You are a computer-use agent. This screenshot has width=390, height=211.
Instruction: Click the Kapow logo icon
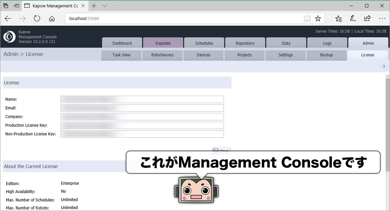[x=9, y=37]
